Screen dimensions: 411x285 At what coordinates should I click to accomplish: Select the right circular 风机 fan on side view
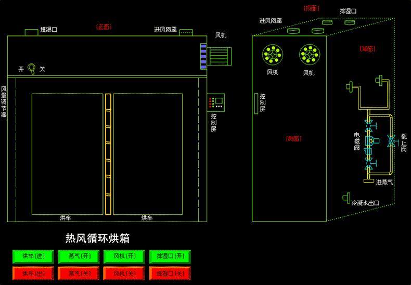(x=310, y=55)
